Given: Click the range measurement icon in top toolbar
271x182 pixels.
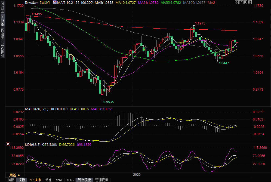Looking at the screenshot, I should (x=241, y=2).
